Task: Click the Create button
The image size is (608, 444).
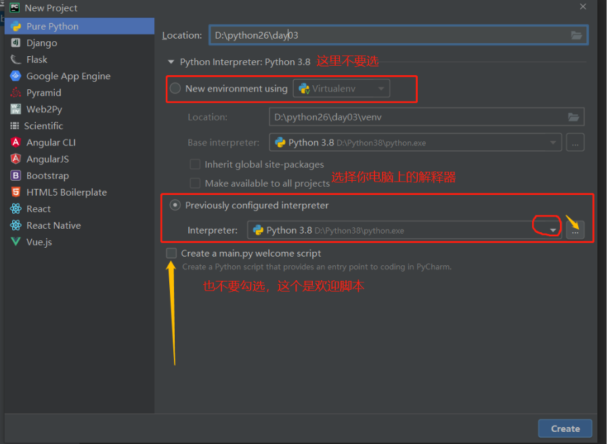Action: click(x=565, y=428)
